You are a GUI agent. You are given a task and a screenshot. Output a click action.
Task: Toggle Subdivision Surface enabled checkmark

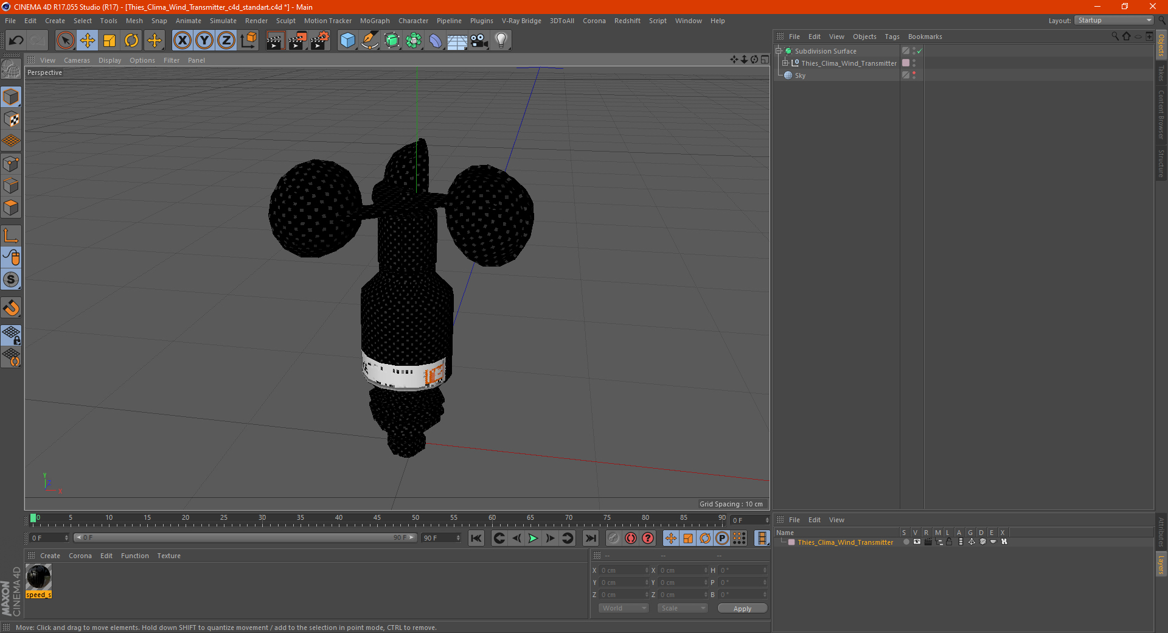920,51
